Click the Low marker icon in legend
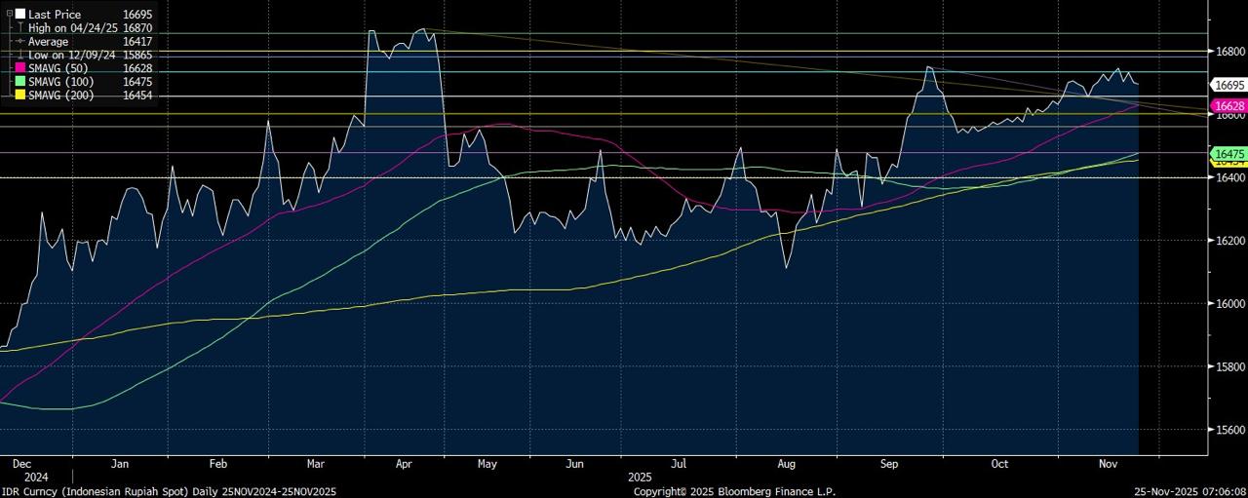Image resolution: width=1248 pixels, height=498 pixels. click(20, 56)
